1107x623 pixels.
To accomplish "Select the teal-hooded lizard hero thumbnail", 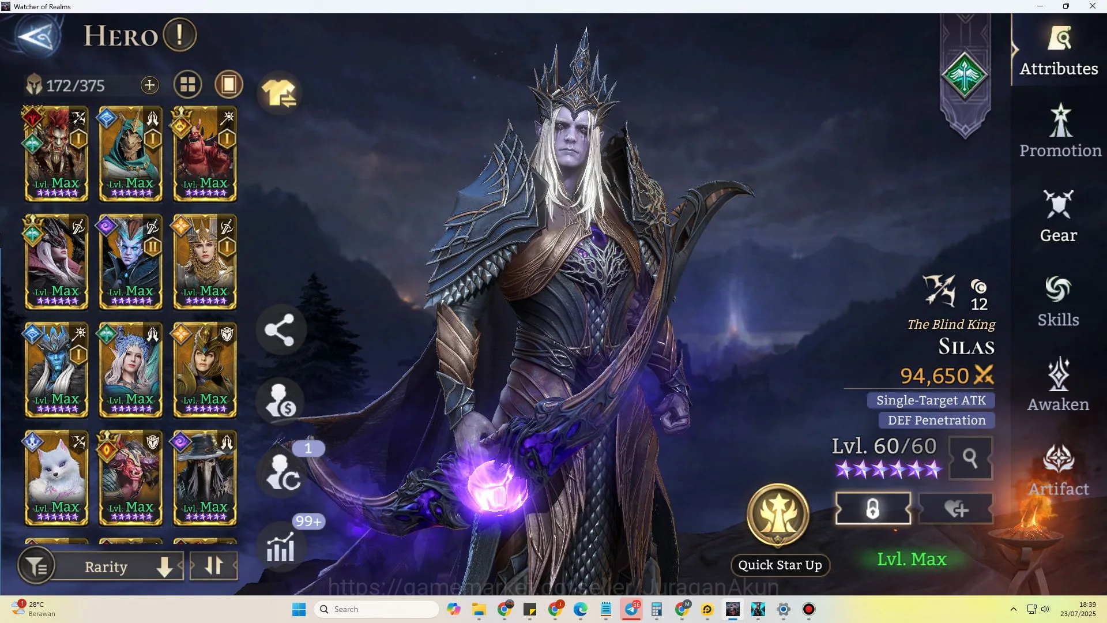I will [130, 154].
